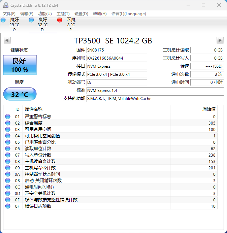
Task: Select drive C: status indicator (29 °C)
Action: tap(14, 25)
